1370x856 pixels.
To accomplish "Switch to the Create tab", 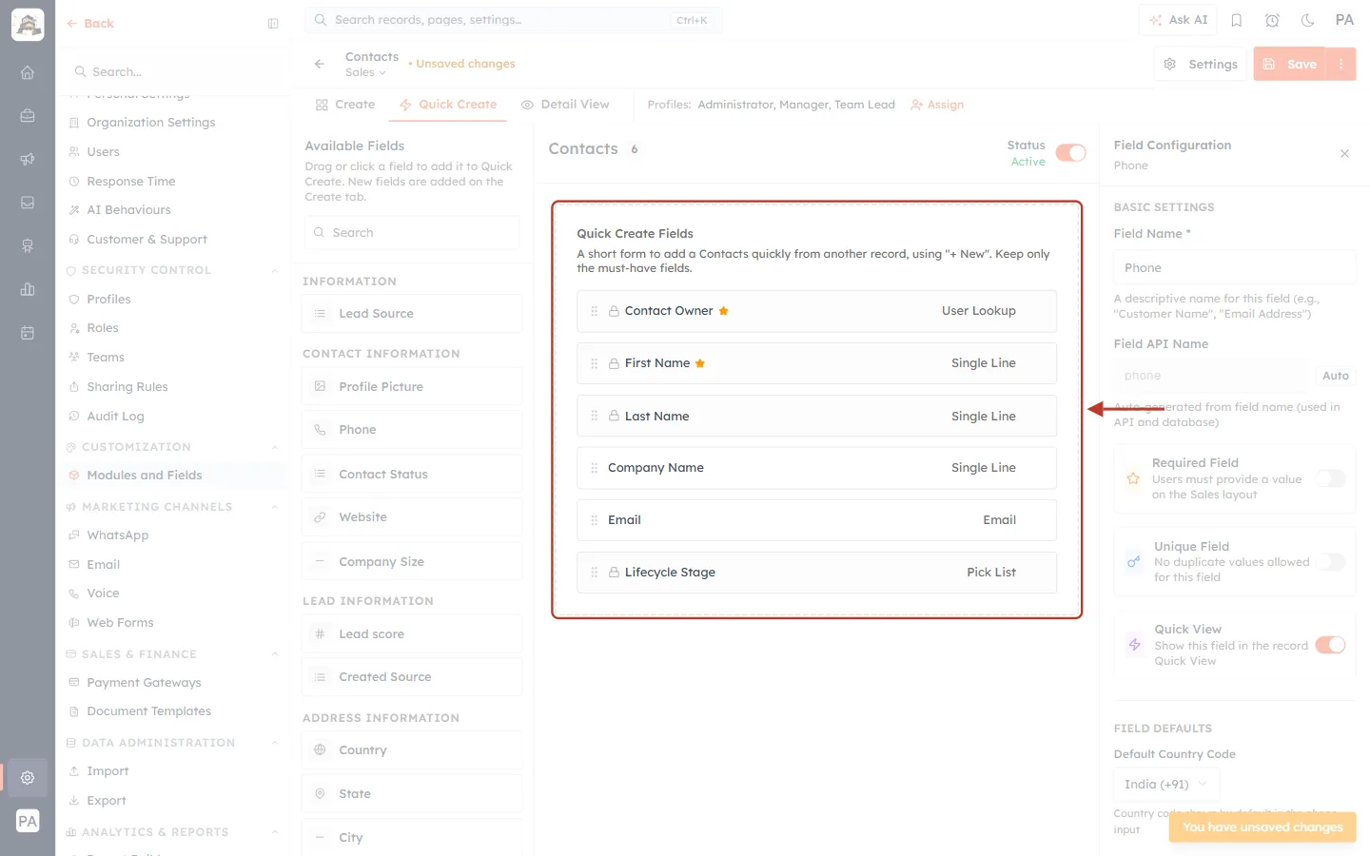I will pos(345,105).
